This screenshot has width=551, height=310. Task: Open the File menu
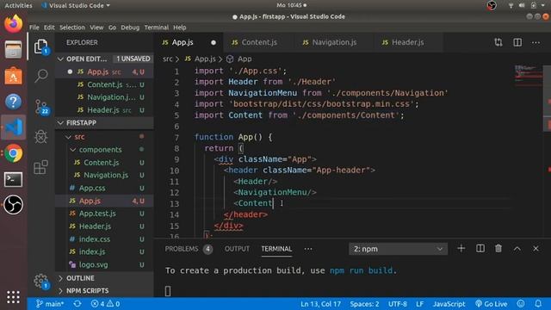[34, 28]
